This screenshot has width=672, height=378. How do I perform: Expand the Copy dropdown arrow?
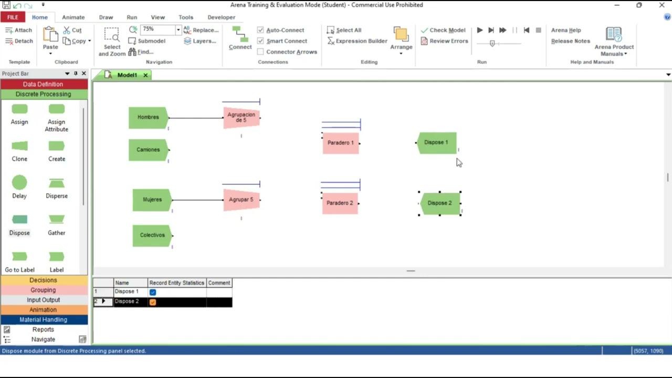coord(89,41)
